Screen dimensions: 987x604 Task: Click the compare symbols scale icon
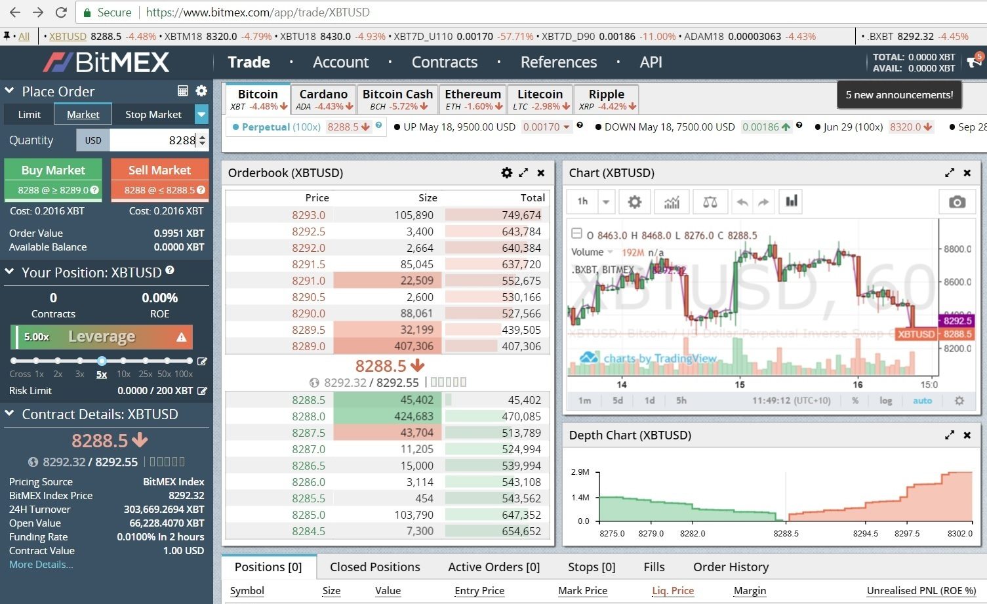(710, 202)
